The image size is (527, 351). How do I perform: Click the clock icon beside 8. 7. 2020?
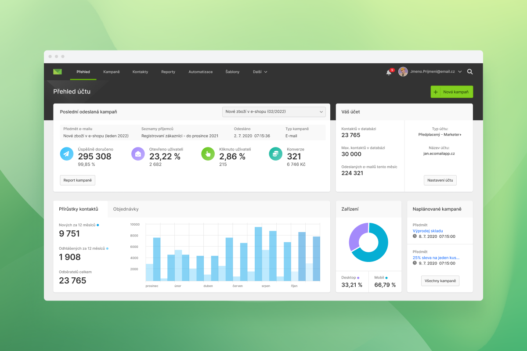pos(415,236)
